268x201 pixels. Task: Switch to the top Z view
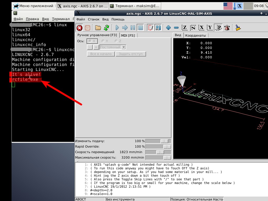pyautogui.click(x=185, y=28)
